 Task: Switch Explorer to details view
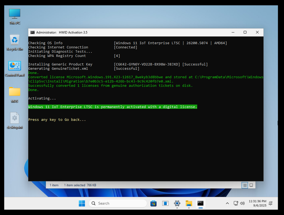coord(245,185)
